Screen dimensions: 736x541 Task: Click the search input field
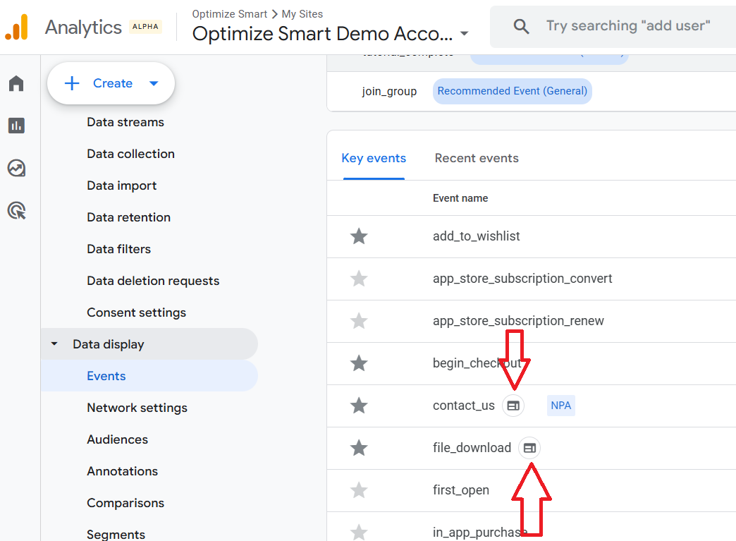point(627,26)
